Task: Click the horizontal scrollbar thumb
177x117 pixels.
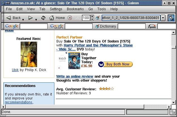Action: coord(75,107)
